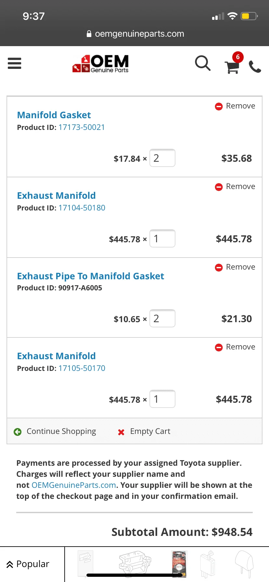
Task: Tap the phone call icon
Action: 255,67
